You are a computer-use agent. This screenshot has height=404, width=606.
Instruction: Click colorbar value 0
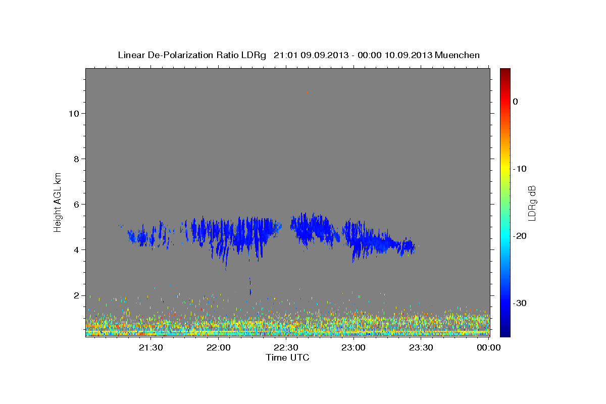pos(516,102)
